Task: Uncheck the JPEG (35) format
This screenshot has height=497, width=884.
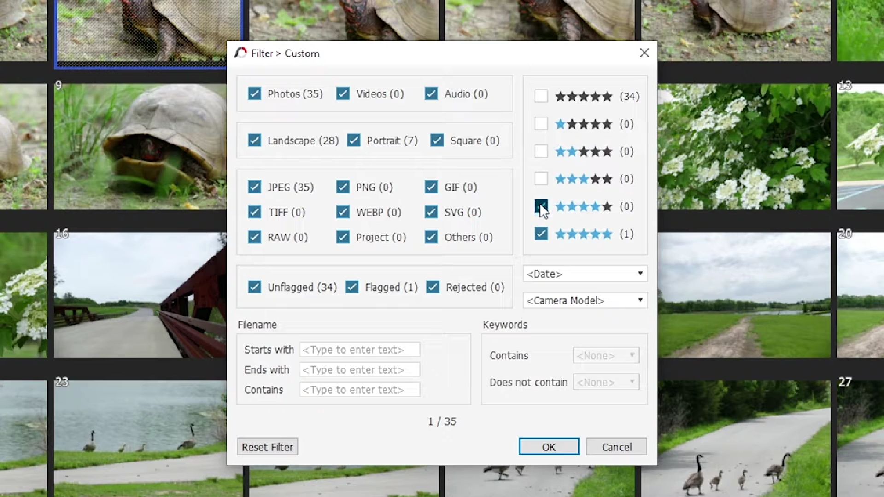Action: click(x=254, y=187)
